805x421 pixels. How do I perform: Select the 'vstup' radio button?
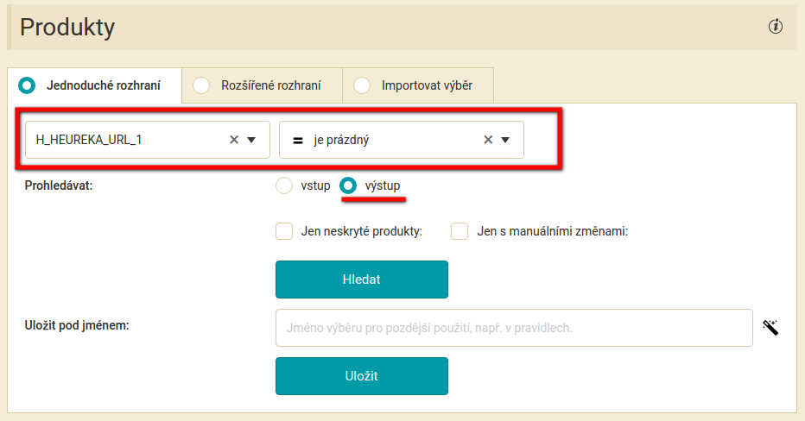click(x=284, y=185)
